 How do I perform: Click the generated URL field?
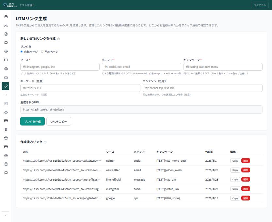(141, 110)
